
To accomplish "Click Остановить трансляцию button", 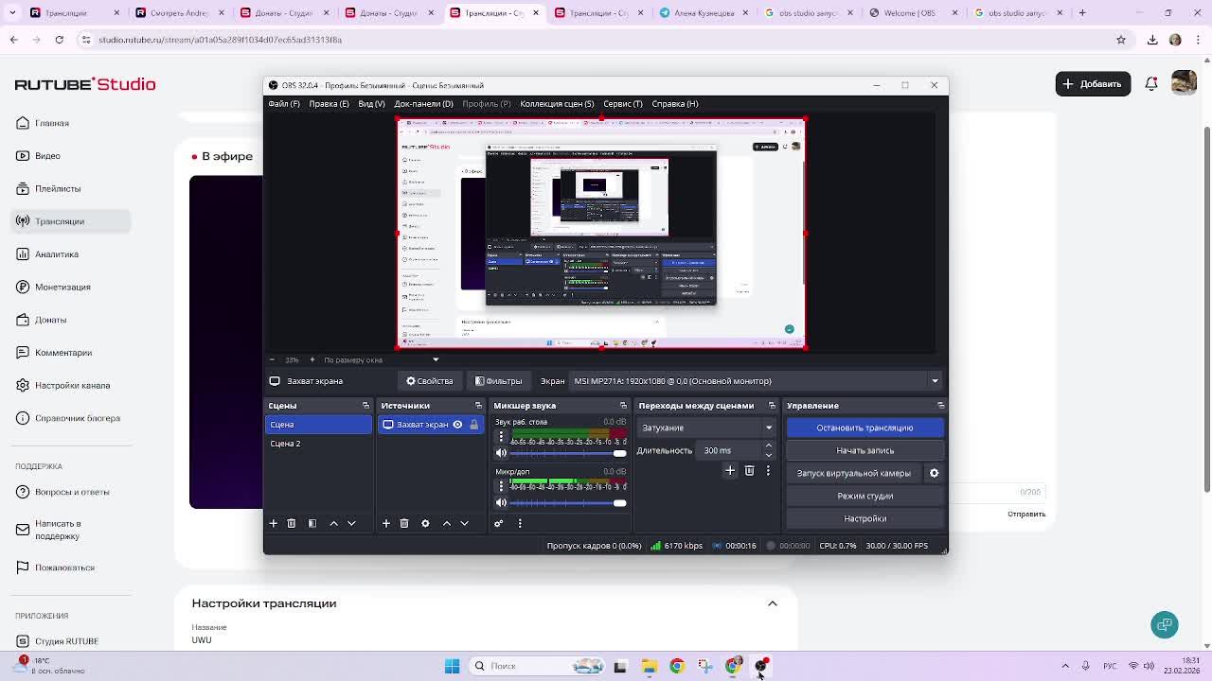I will [864, 428].
